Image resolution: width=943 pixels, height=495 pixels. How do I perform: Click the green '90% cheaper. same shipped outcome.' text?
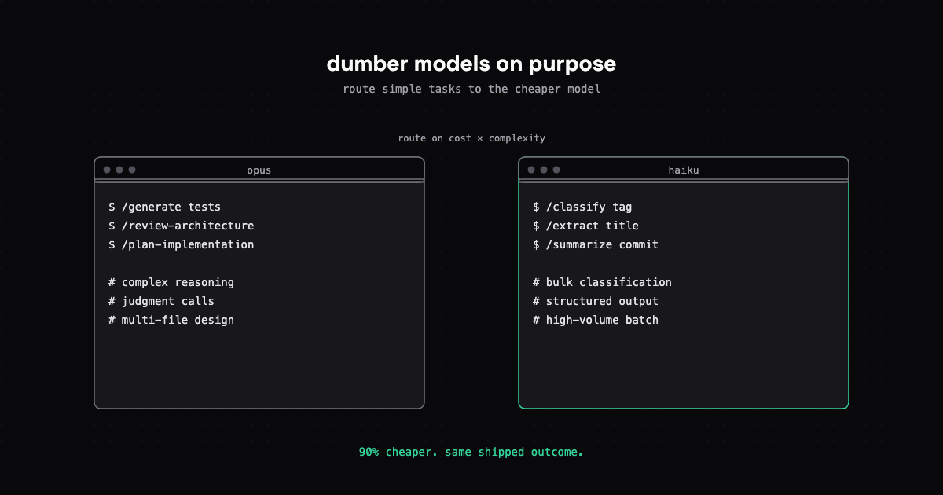472,452
